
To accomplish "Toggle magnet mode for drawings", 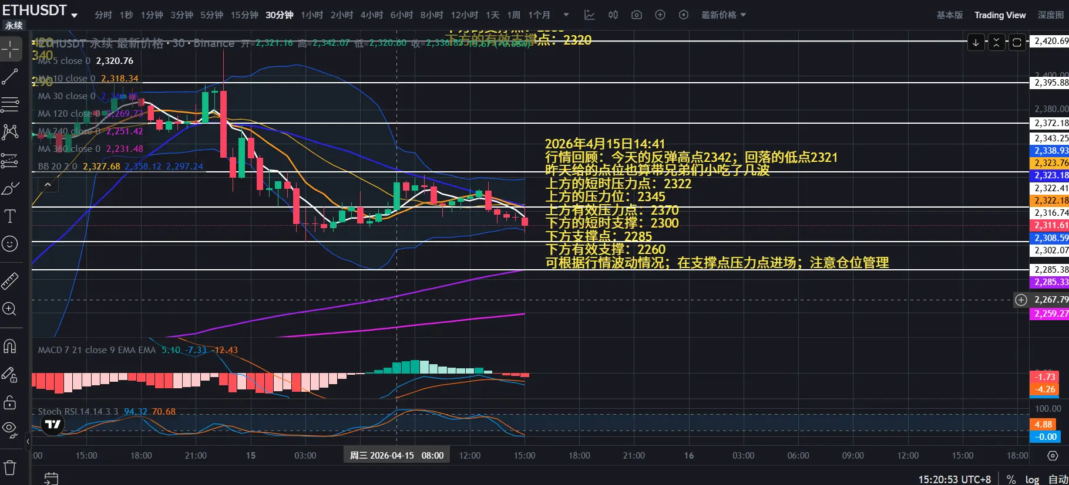I will pyautogui.click(x=11, y=347).
